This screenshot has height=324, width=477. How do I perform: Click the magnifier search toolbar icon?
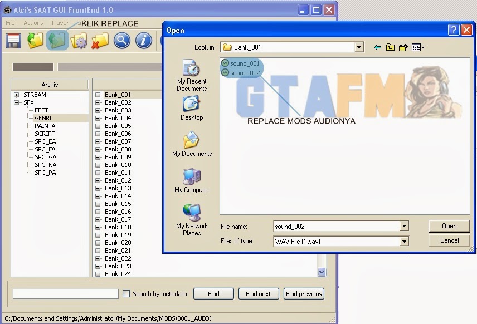click(x=122, y=41)
